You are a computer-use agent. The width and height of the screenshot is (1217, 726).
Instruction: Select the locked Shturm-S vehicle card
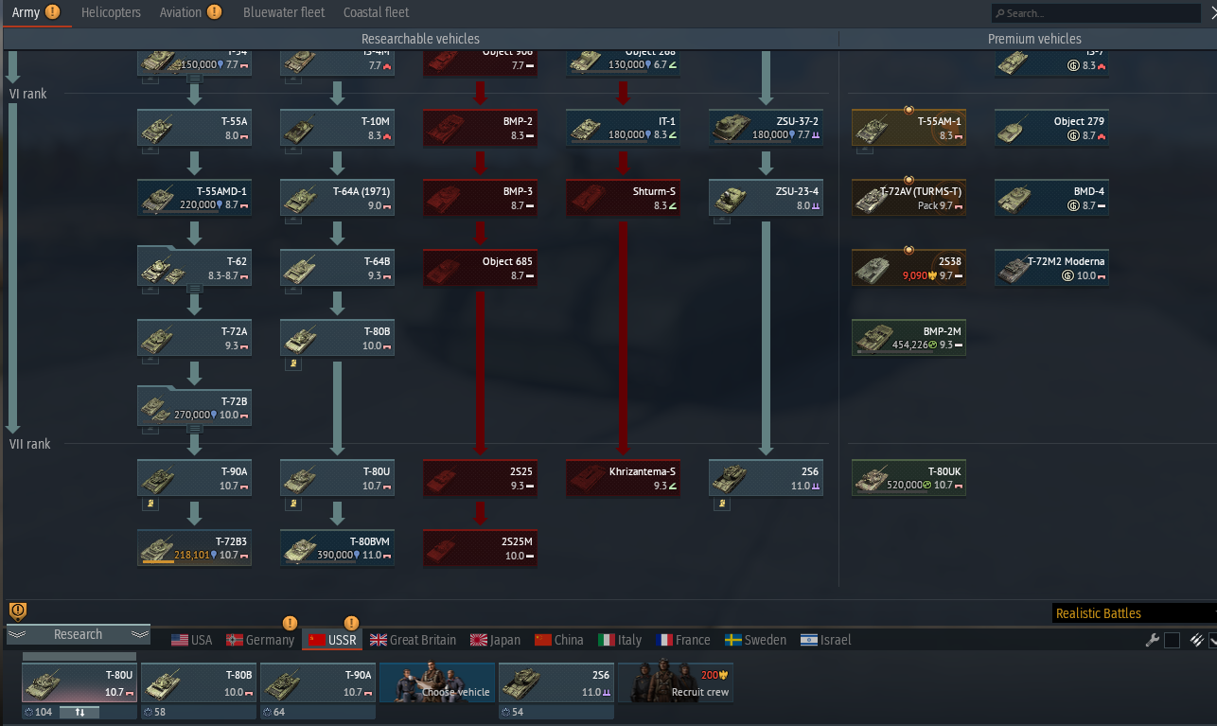624,198
